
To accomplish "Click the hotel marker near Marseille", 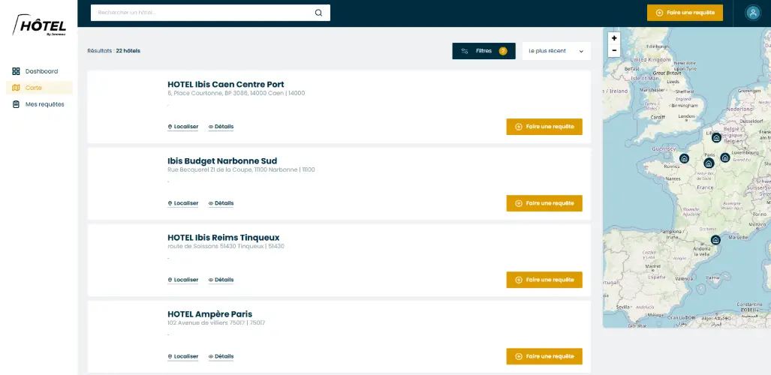I will (x=715, y=240).
